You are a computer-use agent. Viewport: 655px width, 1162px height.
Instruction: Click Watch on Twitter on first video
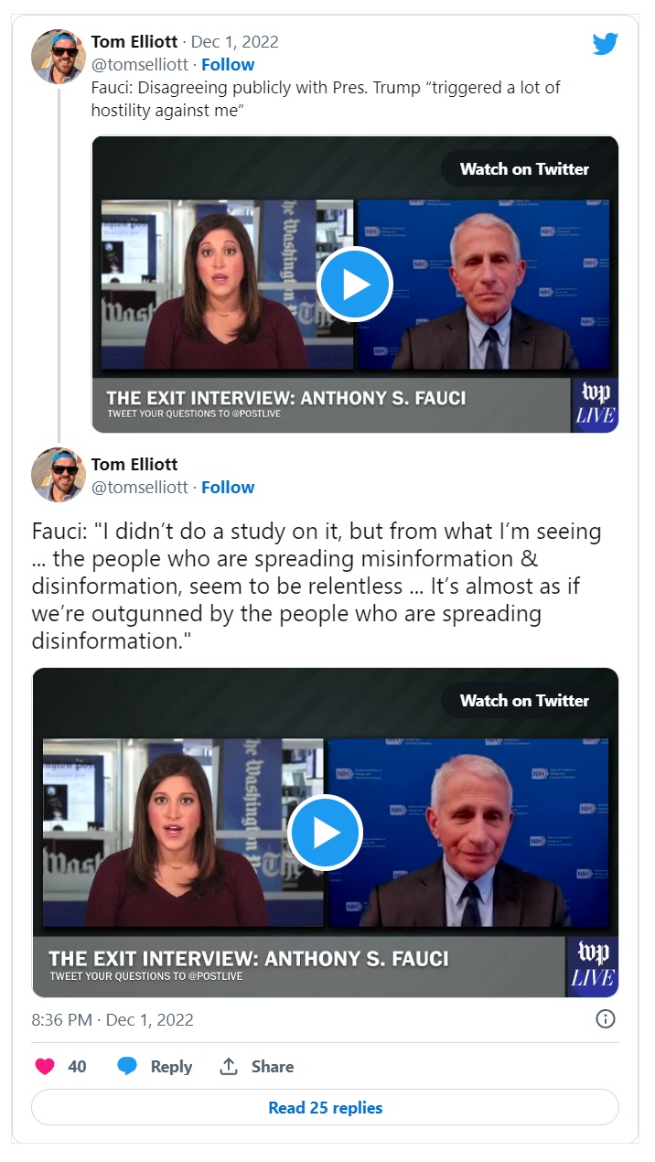tap(524, 168)
